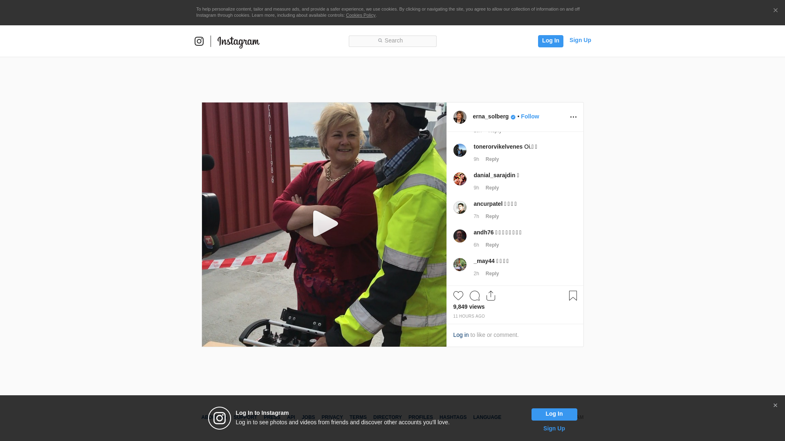This screenshot has height=441, width=785.
Task: Open _may44 username link
Action: [484, 261]
